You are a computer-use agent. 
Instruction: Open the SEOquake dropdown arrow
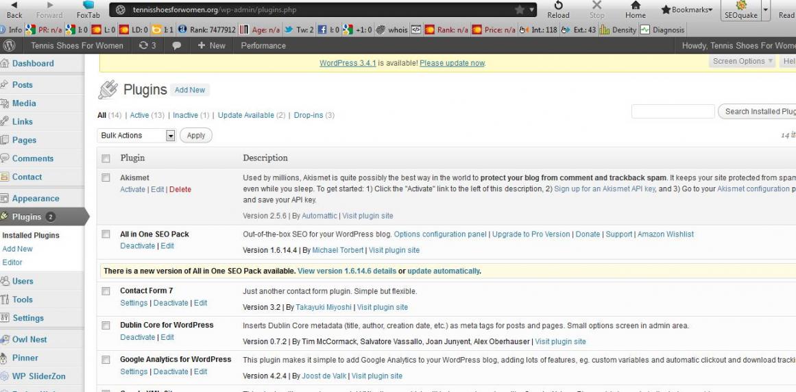[x=766, y=10]
